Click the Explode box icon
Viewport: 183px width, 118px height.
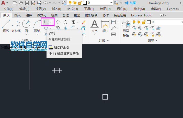(83, 28)
